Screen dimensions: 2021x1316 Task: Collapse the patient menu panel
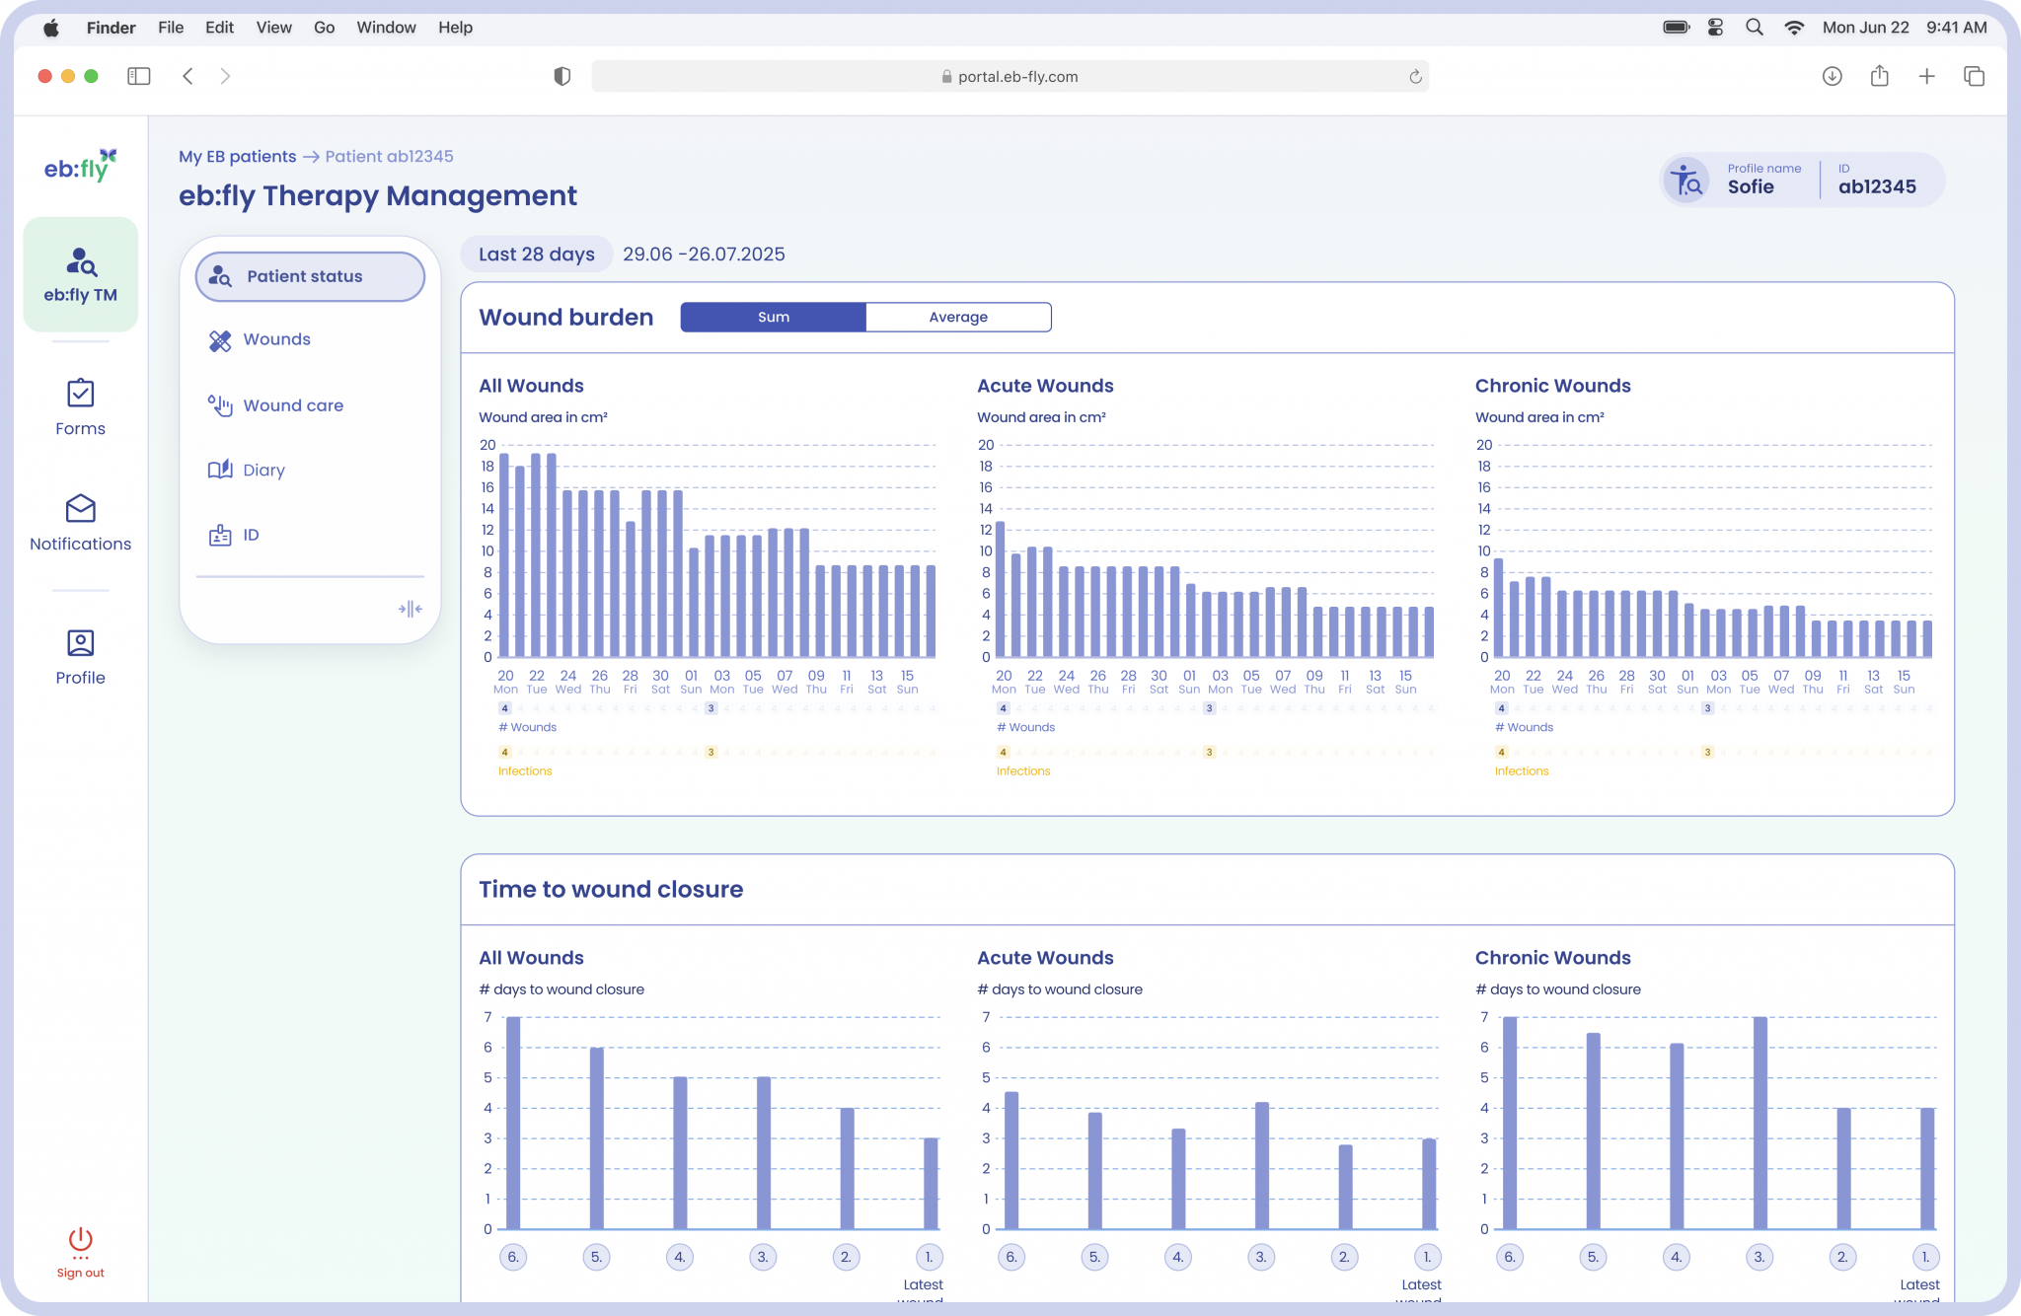point(411,609)
